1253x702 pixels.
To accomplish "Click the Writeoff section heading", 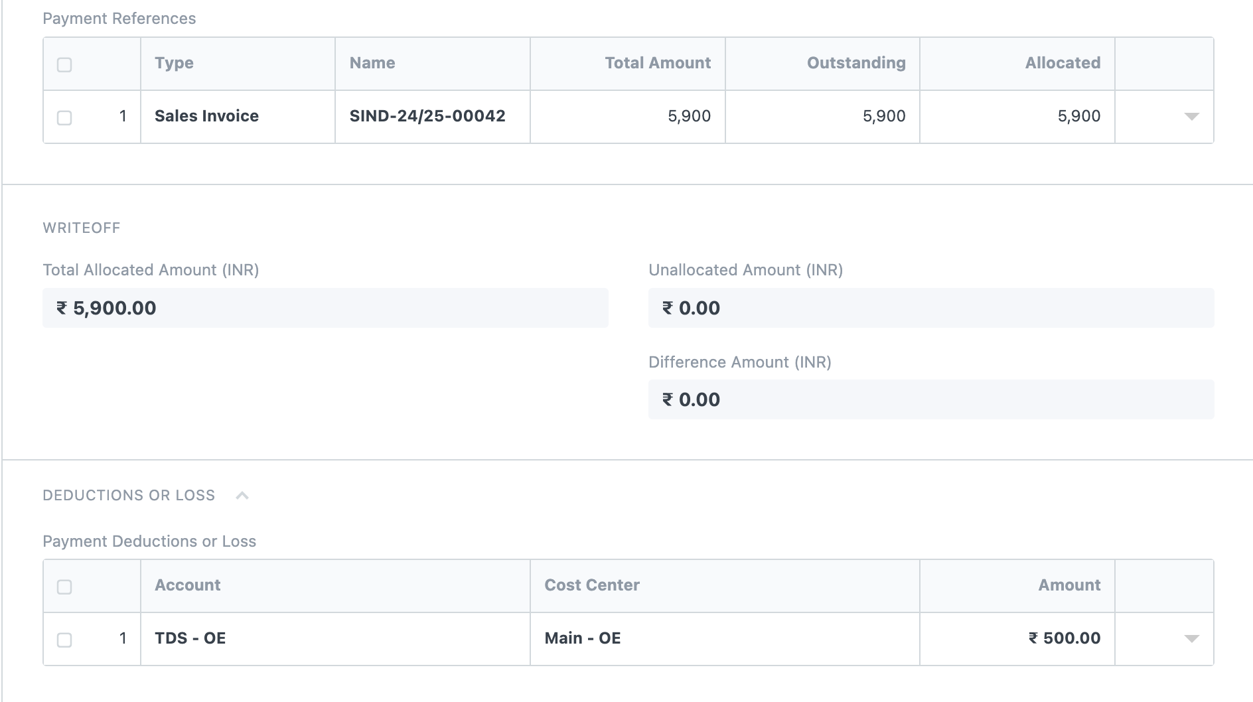I will click(82, 228).
